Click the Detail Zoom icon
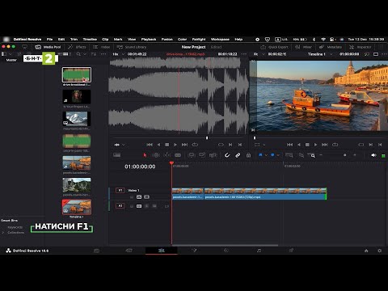 point(302,155)
